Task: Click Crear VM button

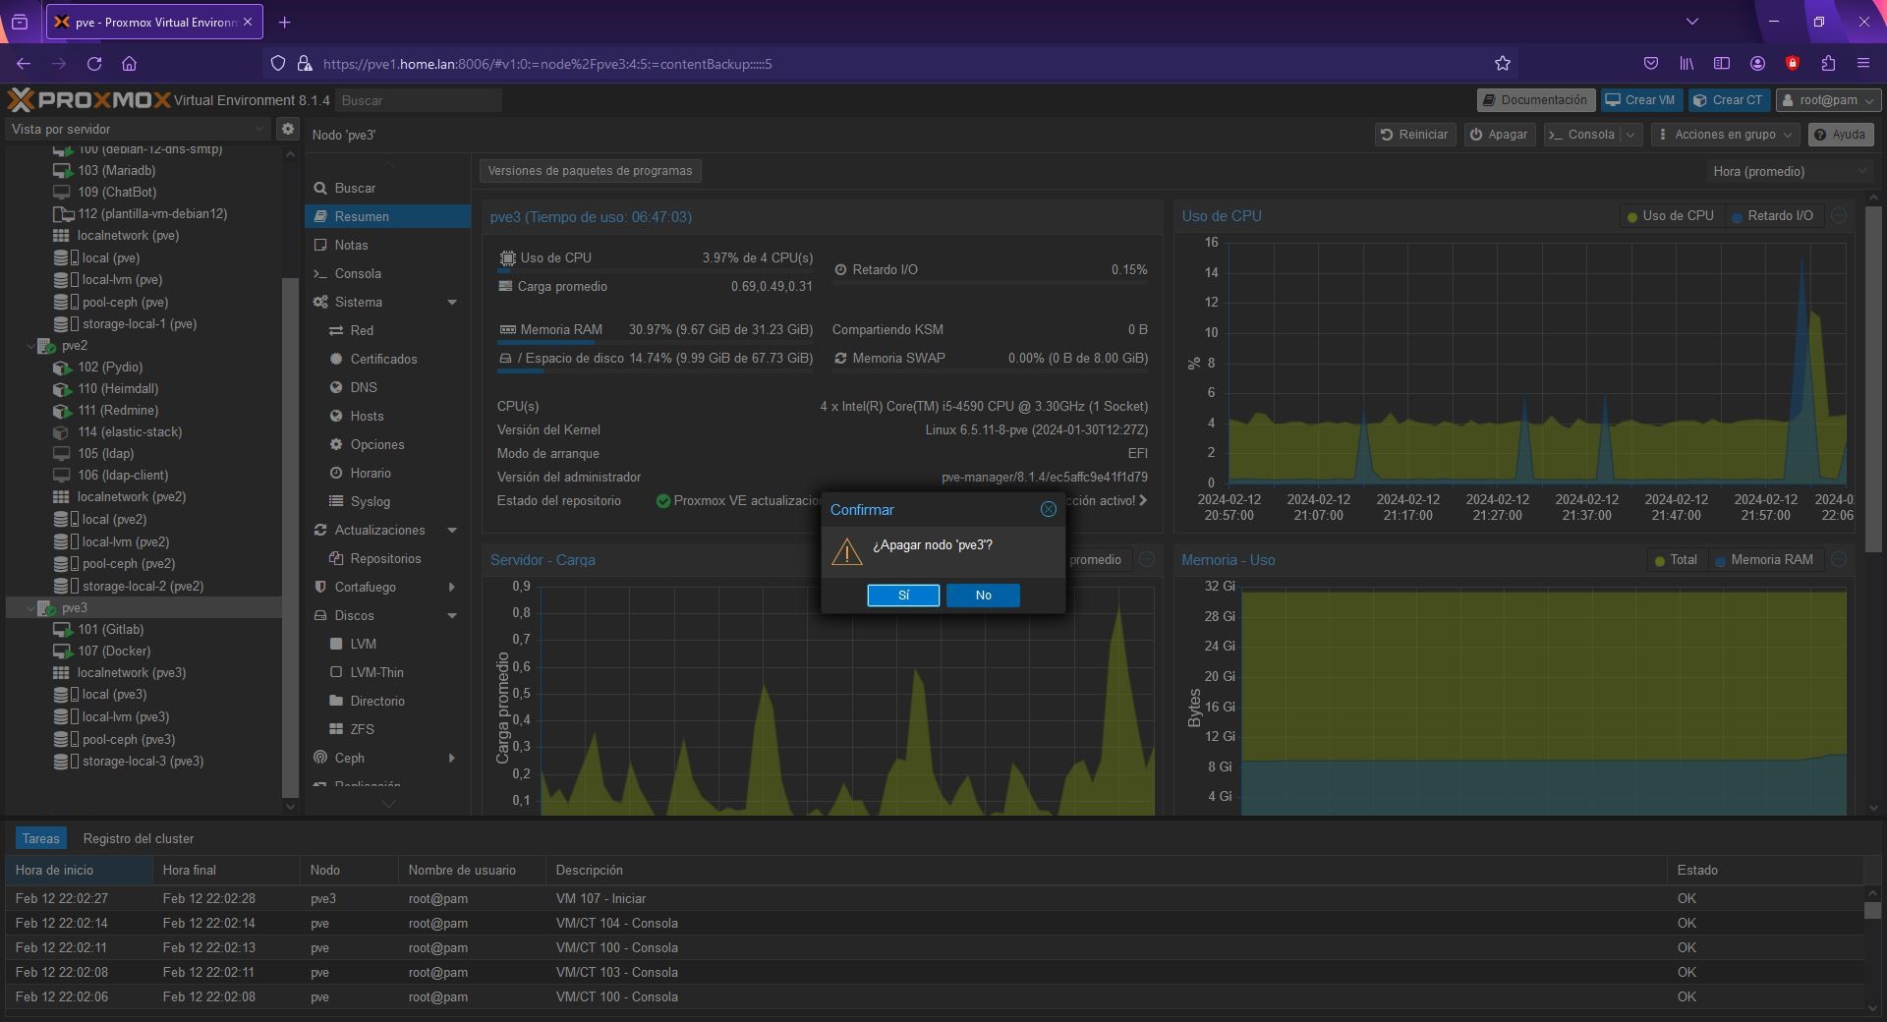Action: click(1640, 100)
